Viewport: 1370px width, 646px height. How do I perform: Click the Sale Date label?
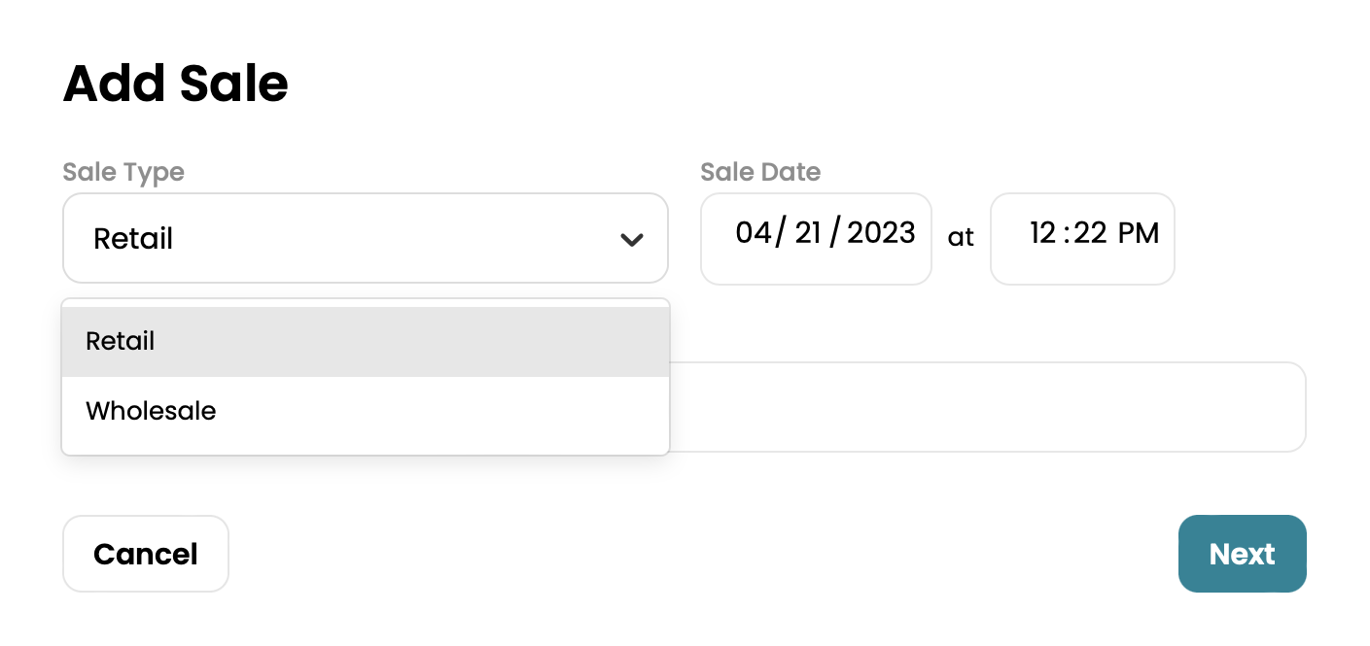(x=760, y=172)
